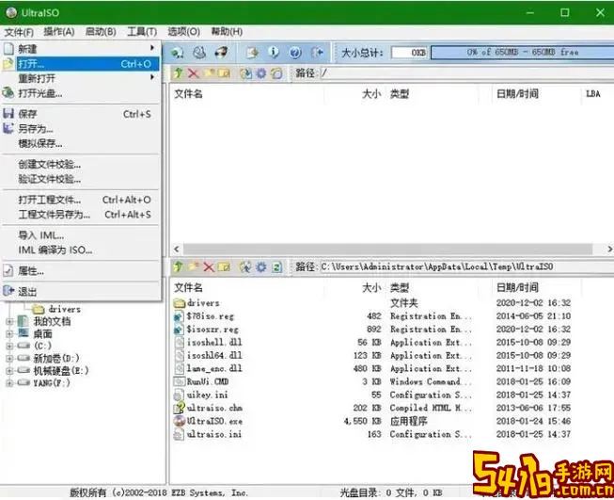614x500 pixels.
Task: Select the ultraiso.chm file row
Action: tap(372, 408)
